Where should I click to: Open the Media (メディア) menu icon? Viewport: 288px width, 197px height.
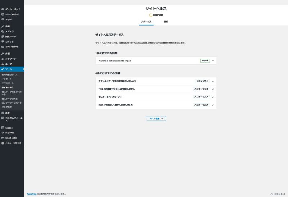[3, 31]
